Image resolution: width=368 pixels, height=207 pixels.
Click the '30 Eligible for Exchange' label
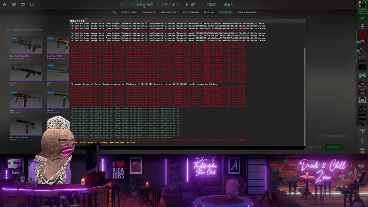[x=24, y=30]
